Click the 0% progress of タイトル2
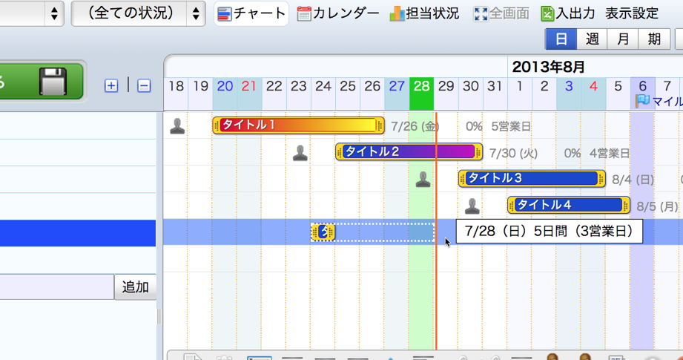The image size is (683, 360). (x=573, y=153)
